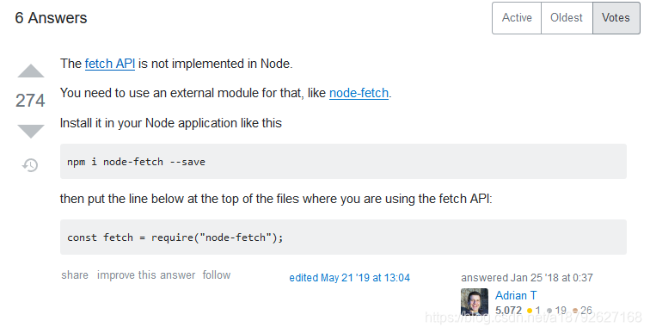Follow this answer
This screenshot has height=333, width=650.
click(x=217, y=275)
